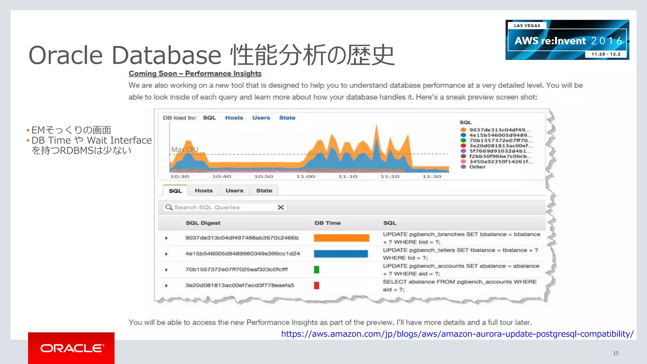Click the 10:40 time axis label
This screenshot has width=647, height=364.
pyautogui.click(x=221, y=176)
